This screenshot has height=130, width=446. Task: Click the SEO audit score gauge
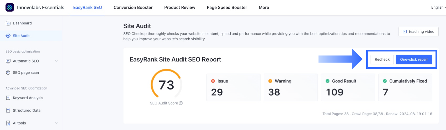pyautogui.click(x=166, y=85)
